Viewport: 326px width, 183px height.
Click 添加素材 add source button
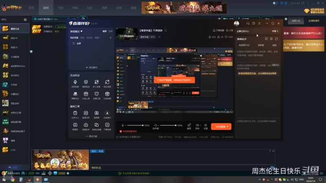tap(91, 68)
